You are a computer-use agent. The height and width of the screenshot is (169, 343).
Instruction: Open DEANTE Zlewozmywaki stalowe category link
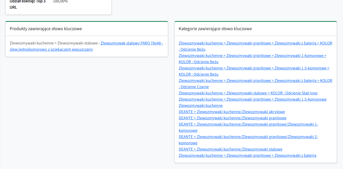pos(230,149)
